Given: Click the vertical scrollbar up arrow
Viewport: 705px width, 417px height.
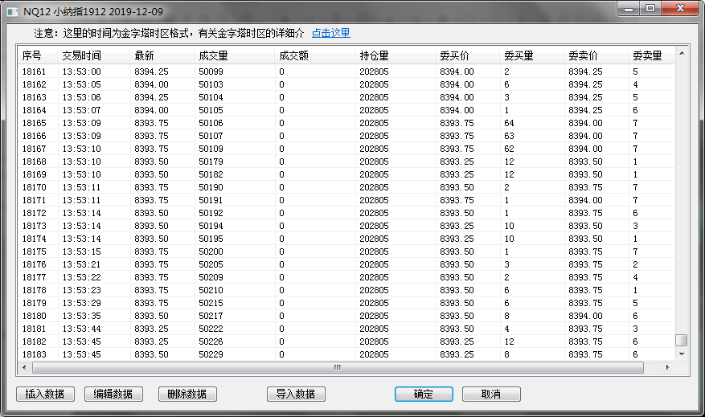Looking at the screenshot, I should (x=682, y=53).
